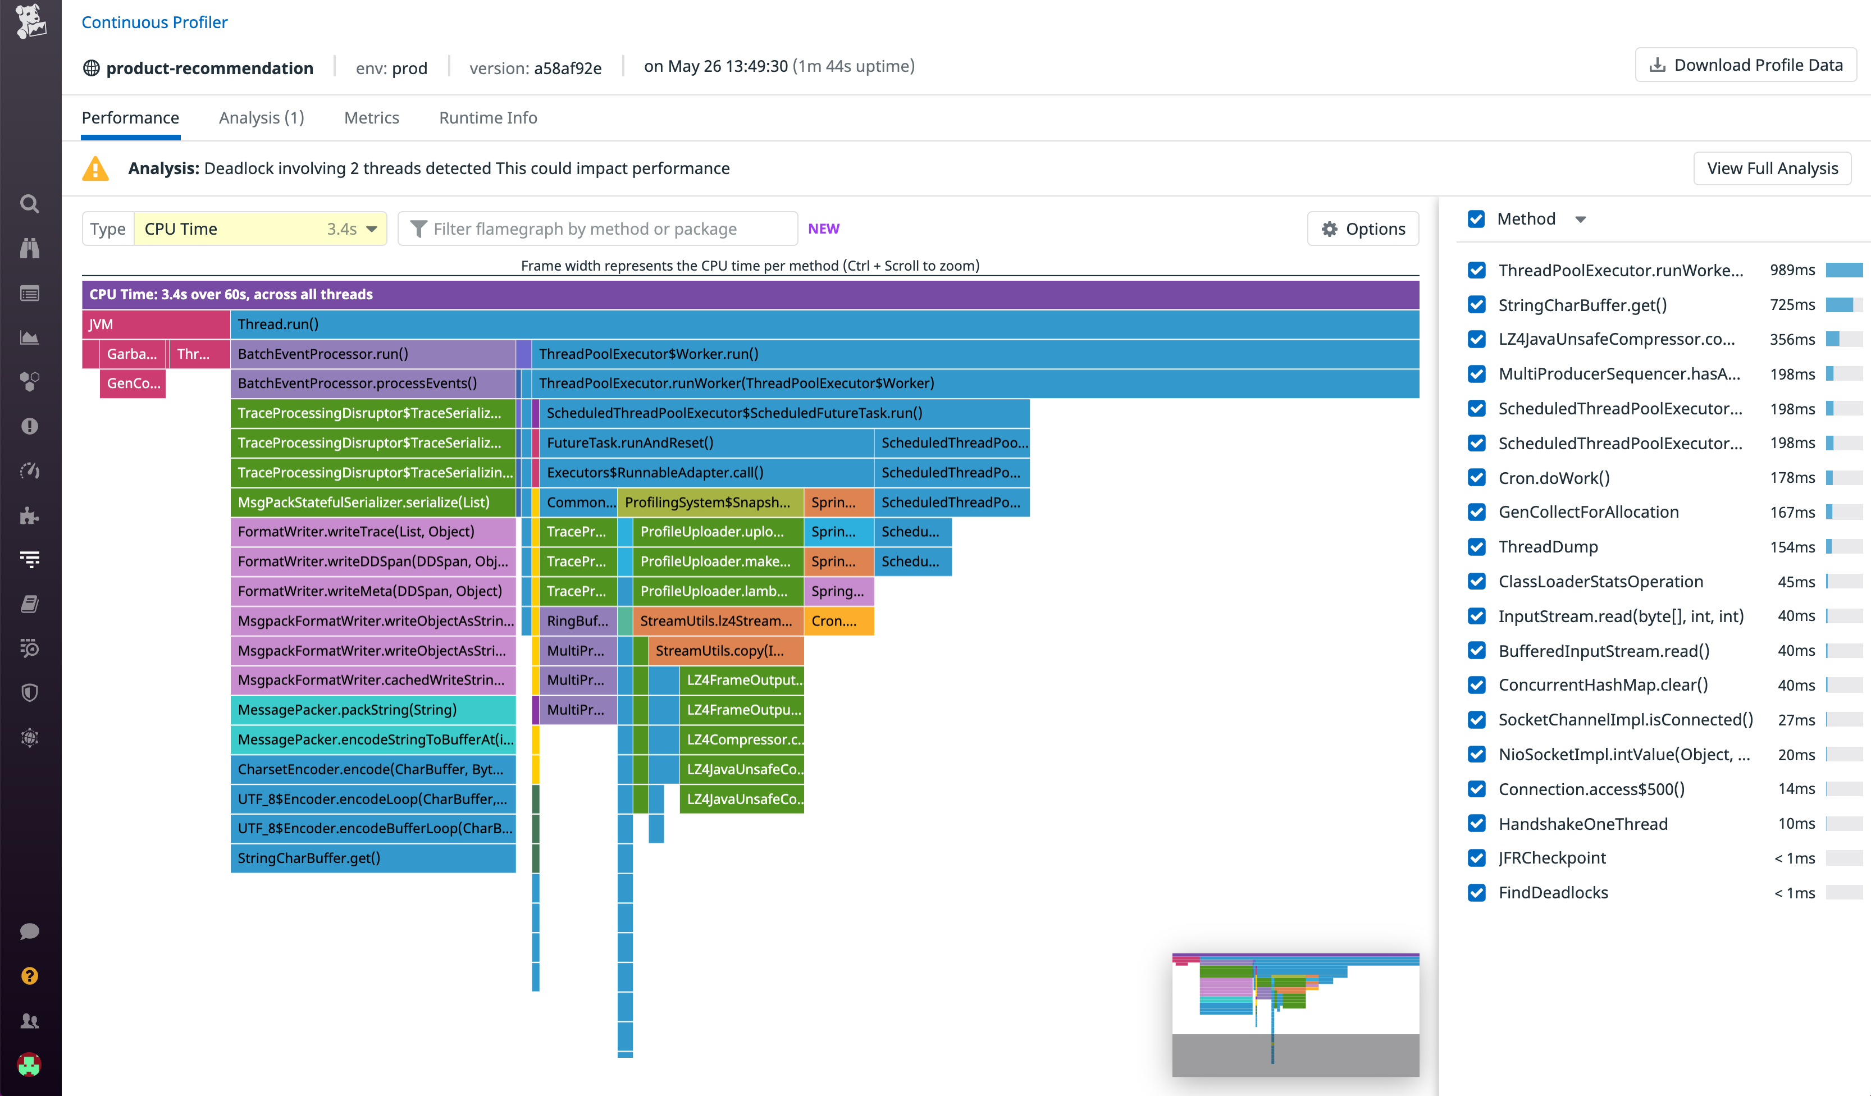Viewport: 1871px width, 1096px height.
Task: Select the Metrics chart icon in sidebar
Action: coord(30,337)
